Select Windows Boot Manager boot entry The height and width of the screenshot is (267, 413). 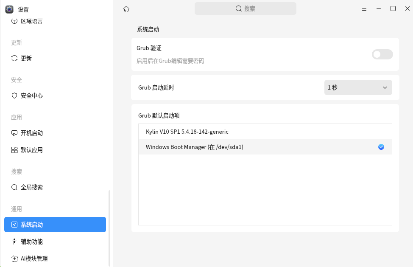click(265, 147)
